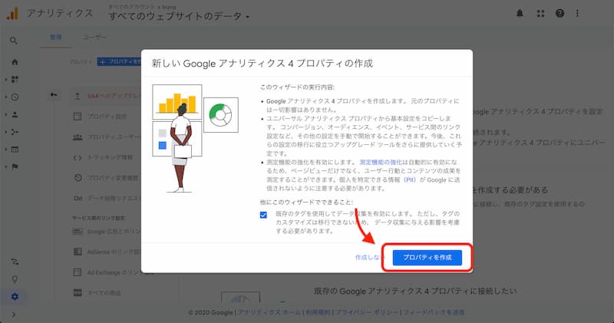Click フィードバックを送信 footer link

click(434, 312)
